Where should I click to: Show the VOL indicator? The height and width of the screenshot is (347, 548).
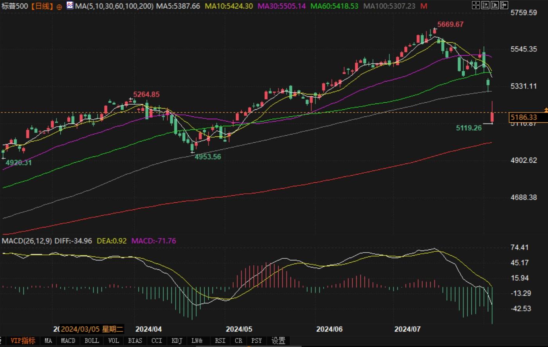pos(113,341)
